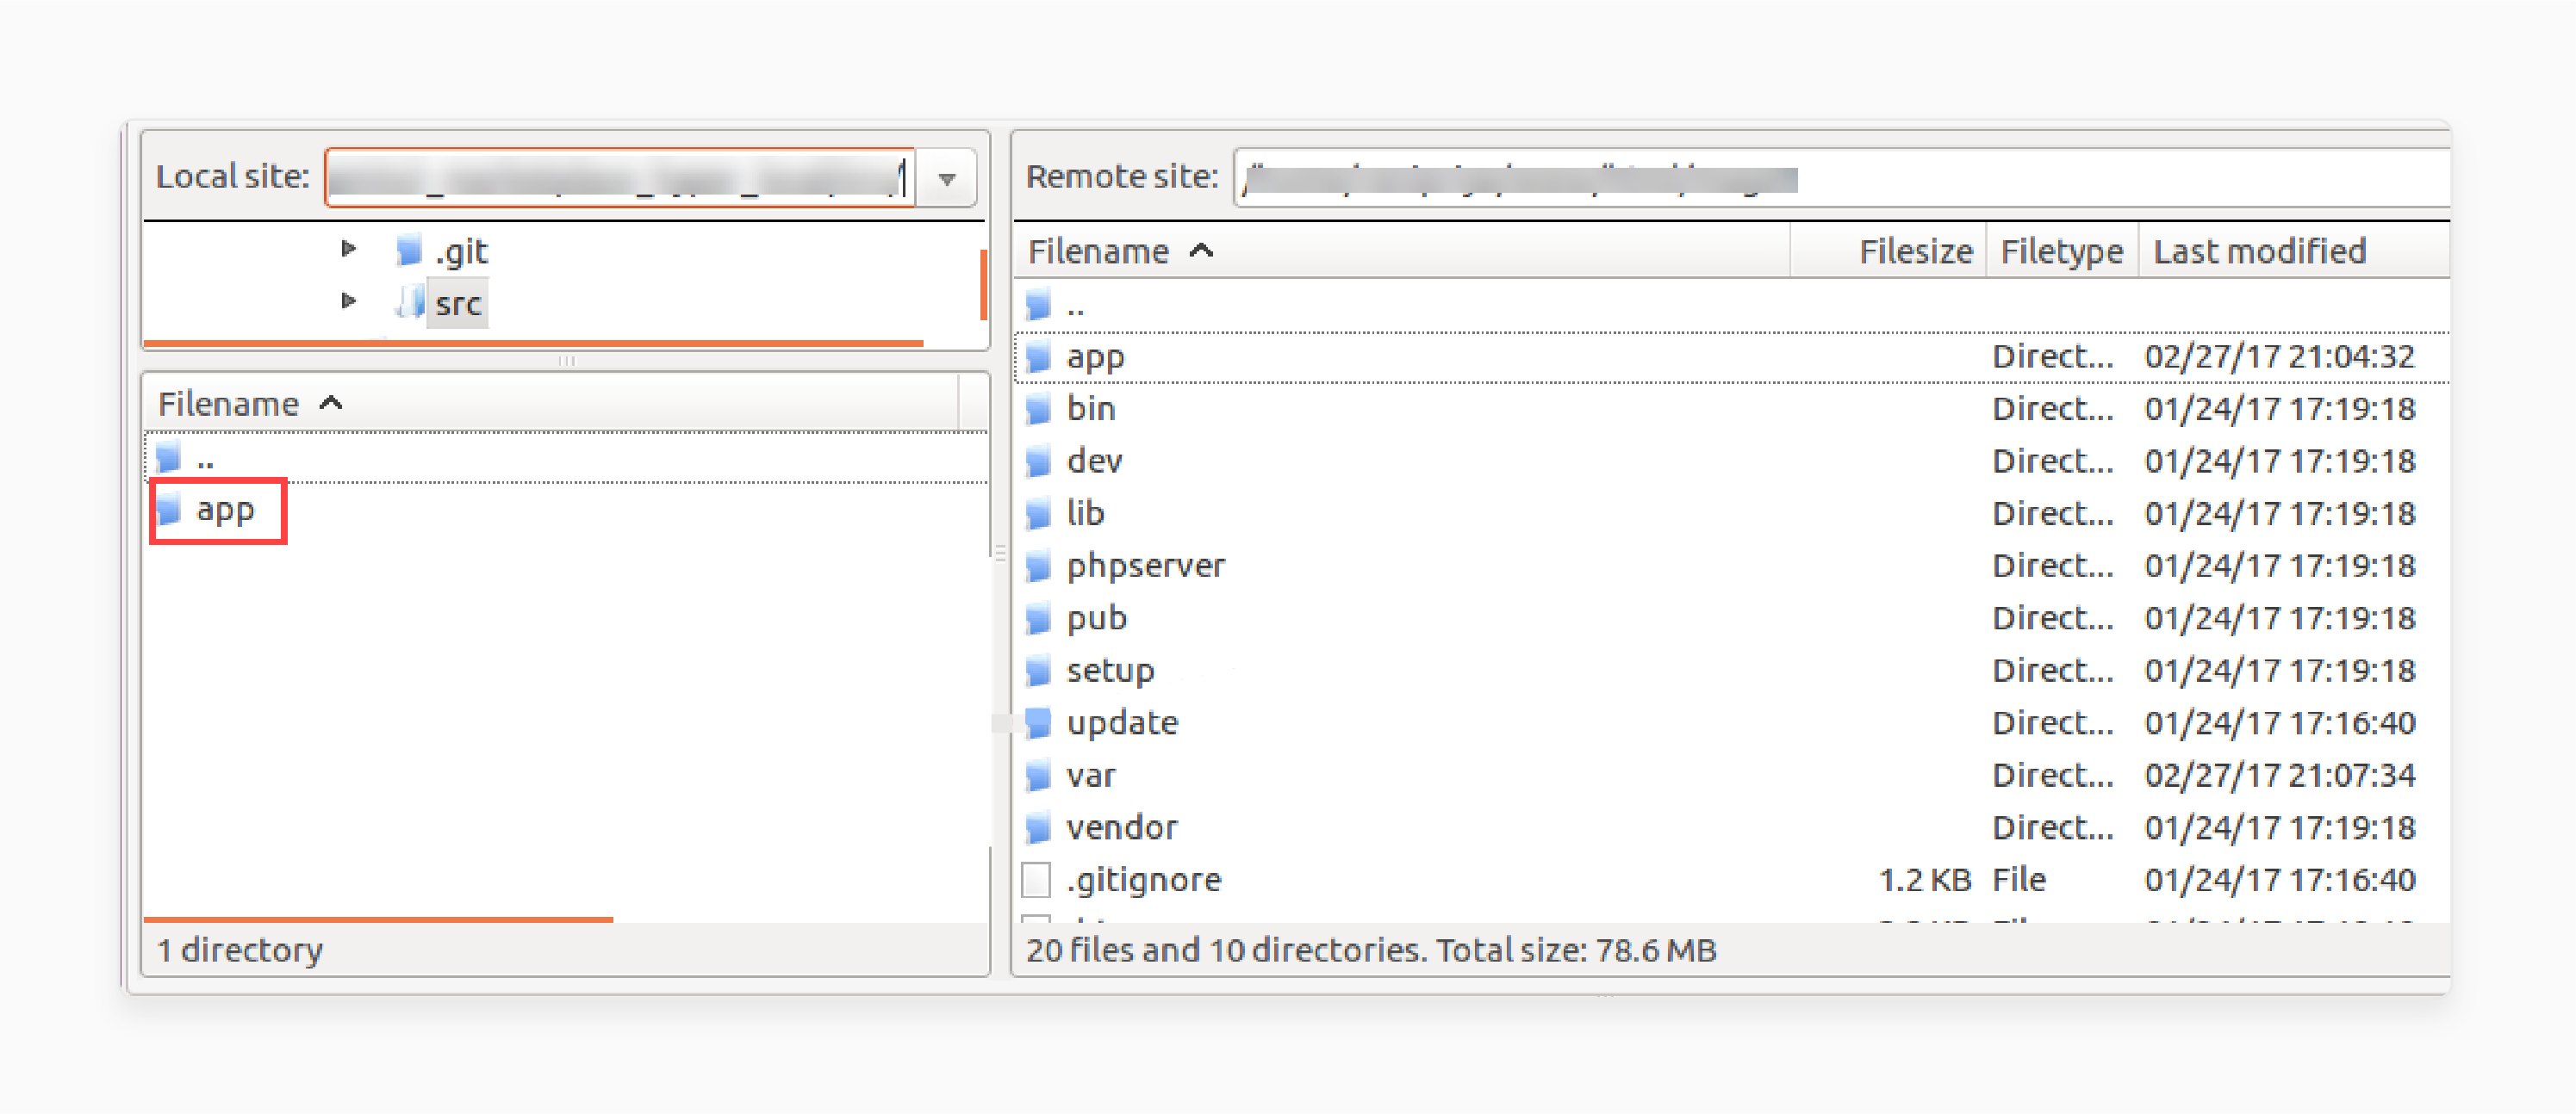The height and width of the screenshot is (1114, 2576).
Task: Click the local tree vertical scrollbar
Action: 984,284
